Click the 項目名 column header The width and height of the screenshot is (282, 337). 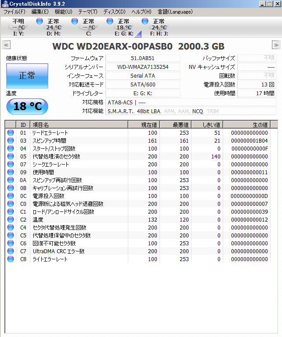pyautogui.click(x=79, y=125)
